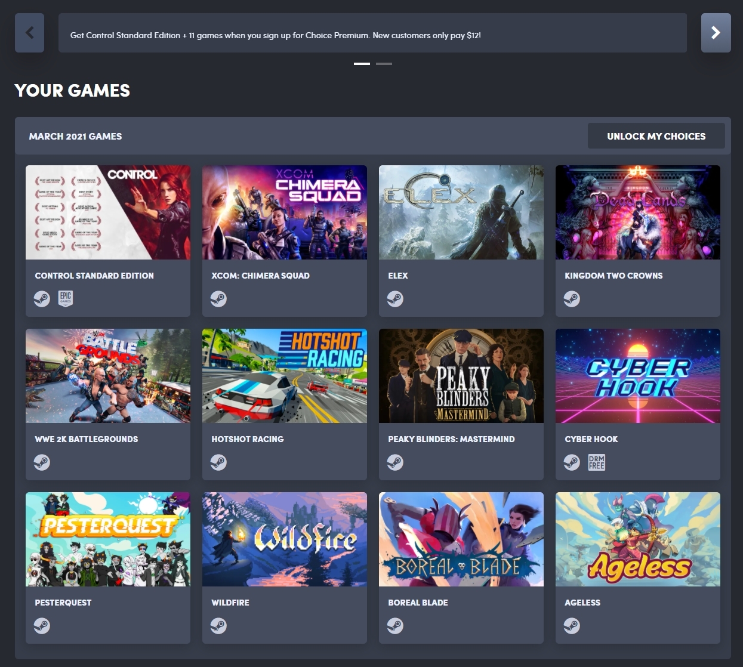Open the Ageless cover image
The height and width of the screenshot is (667, 743).
coord(638,539)
